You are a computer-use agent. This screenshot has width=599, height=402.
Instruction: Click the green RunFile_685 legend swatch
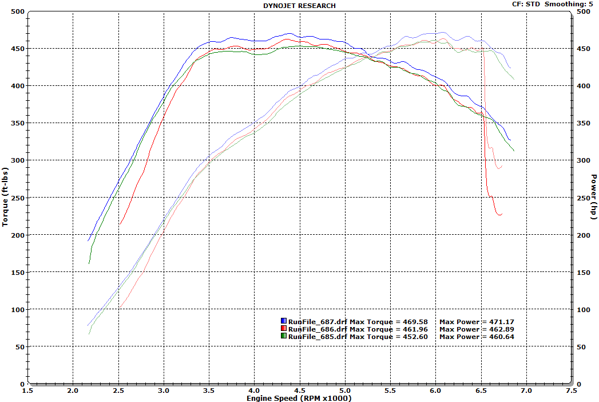click(284, 337)
